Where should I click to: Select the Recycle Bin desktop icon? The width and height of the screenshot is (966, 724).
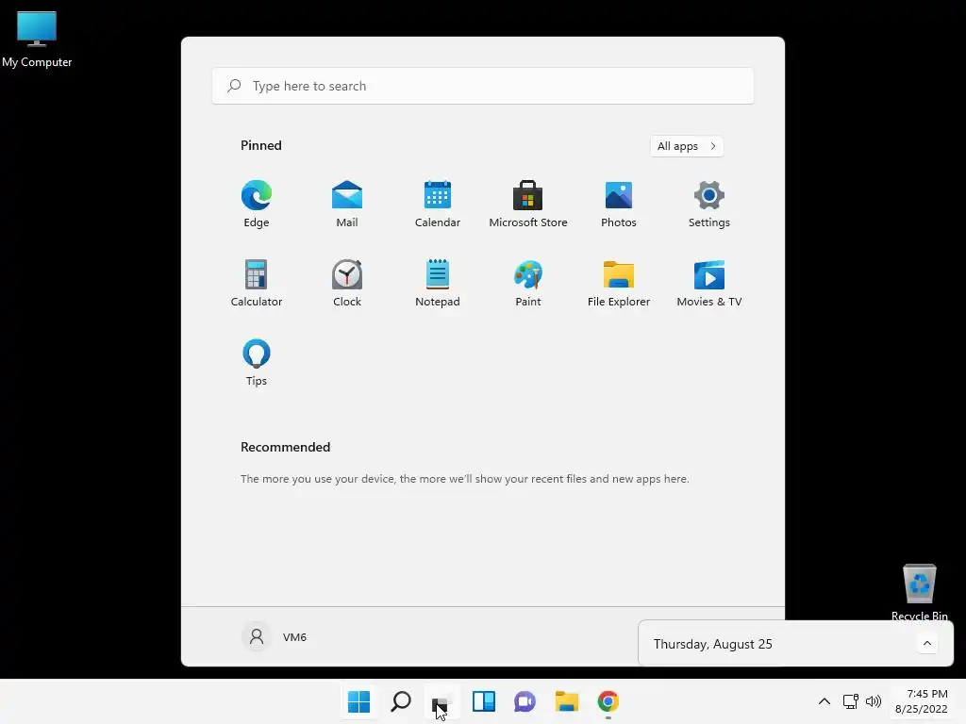[x=919, y=592]
